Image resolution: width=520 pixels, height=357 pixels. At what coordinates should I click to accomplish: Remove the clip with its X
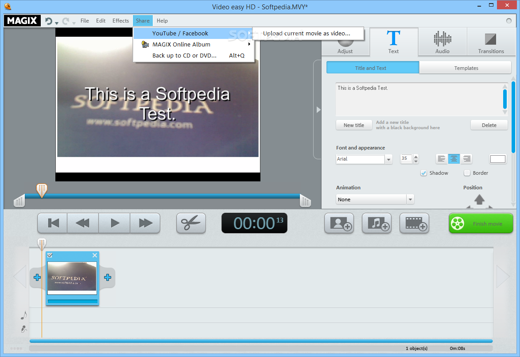[x=95, y=255]
